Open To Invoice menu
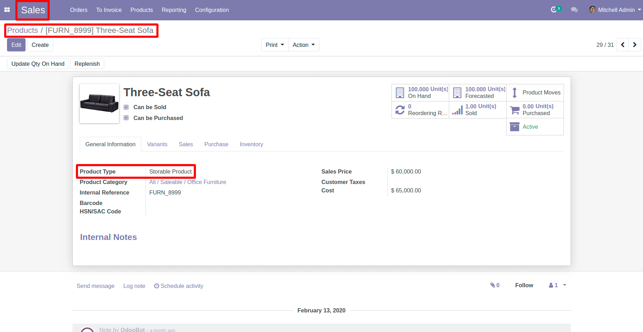Viewport: 643px width, 332px height. [109, 10]
